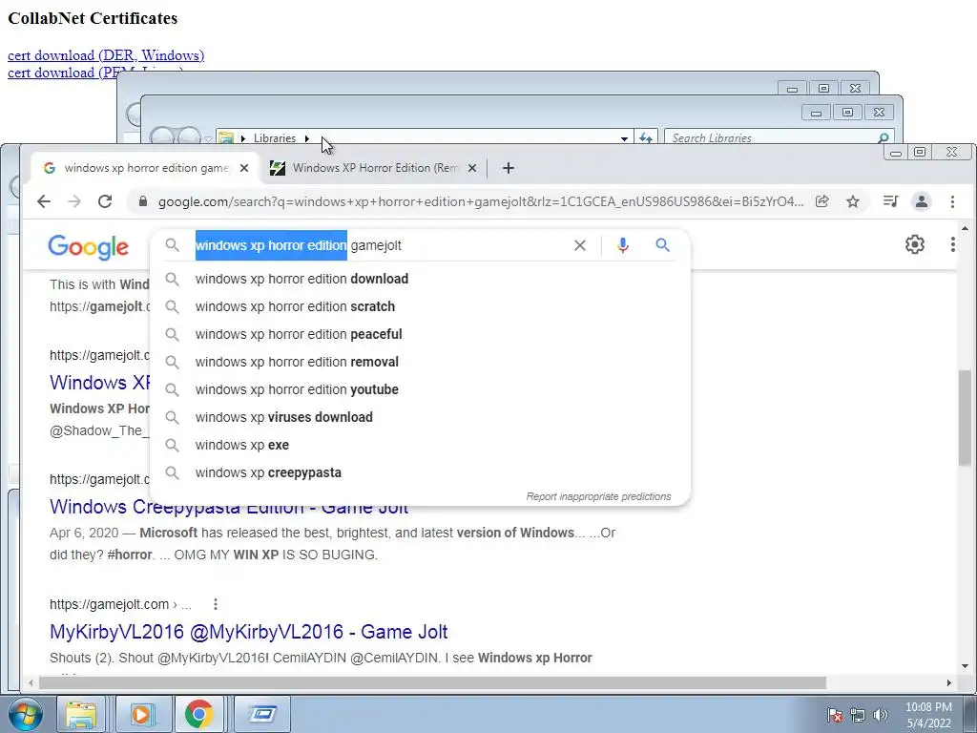Image resolution: width=977 pixels, height=733 pixels.
Task: Switch to Windows XP Horror Edition tab
Action: point(374,168)
